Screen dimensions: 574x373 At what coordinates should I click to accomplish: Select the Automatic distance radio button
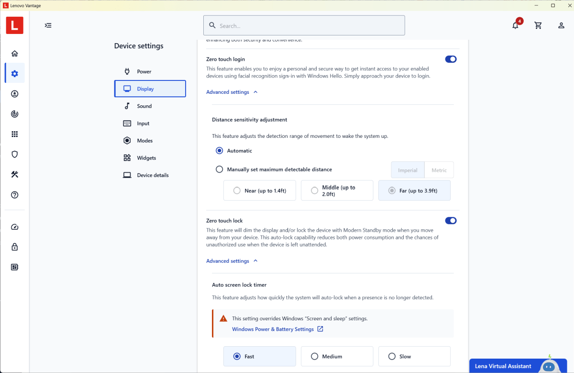point(220,150)
